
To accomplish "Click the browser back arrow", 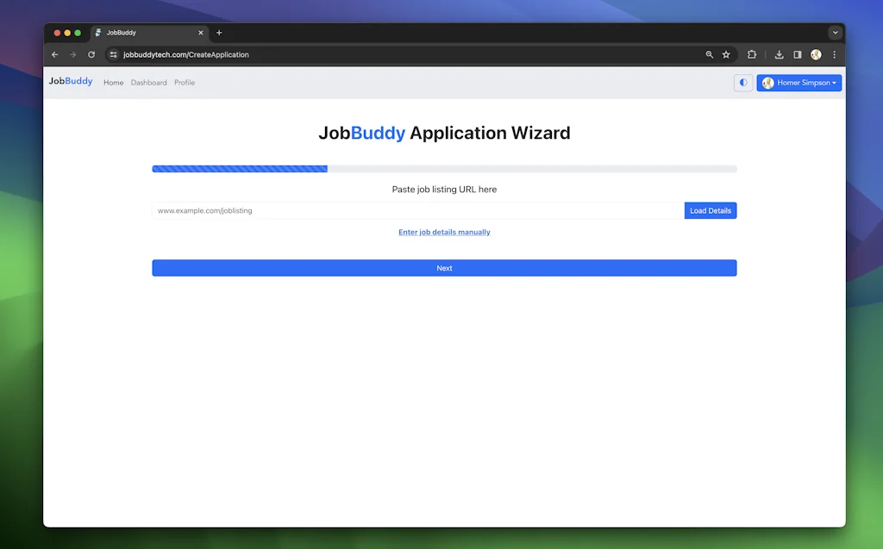I will 55,54.
